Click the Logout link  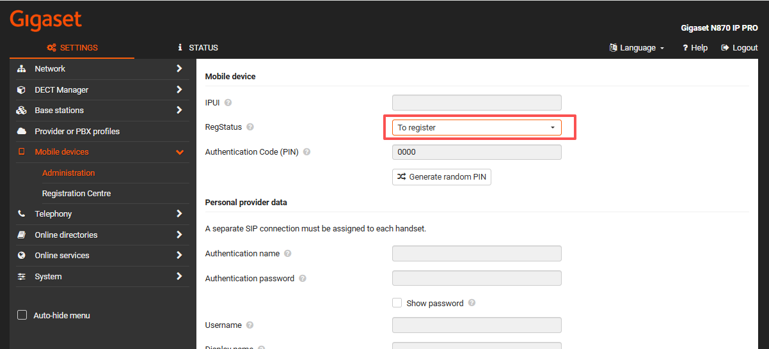coord(740,48)
